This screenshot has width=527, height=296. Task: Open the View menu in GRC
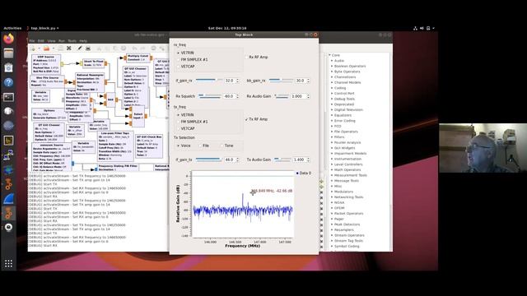point(51,41)
